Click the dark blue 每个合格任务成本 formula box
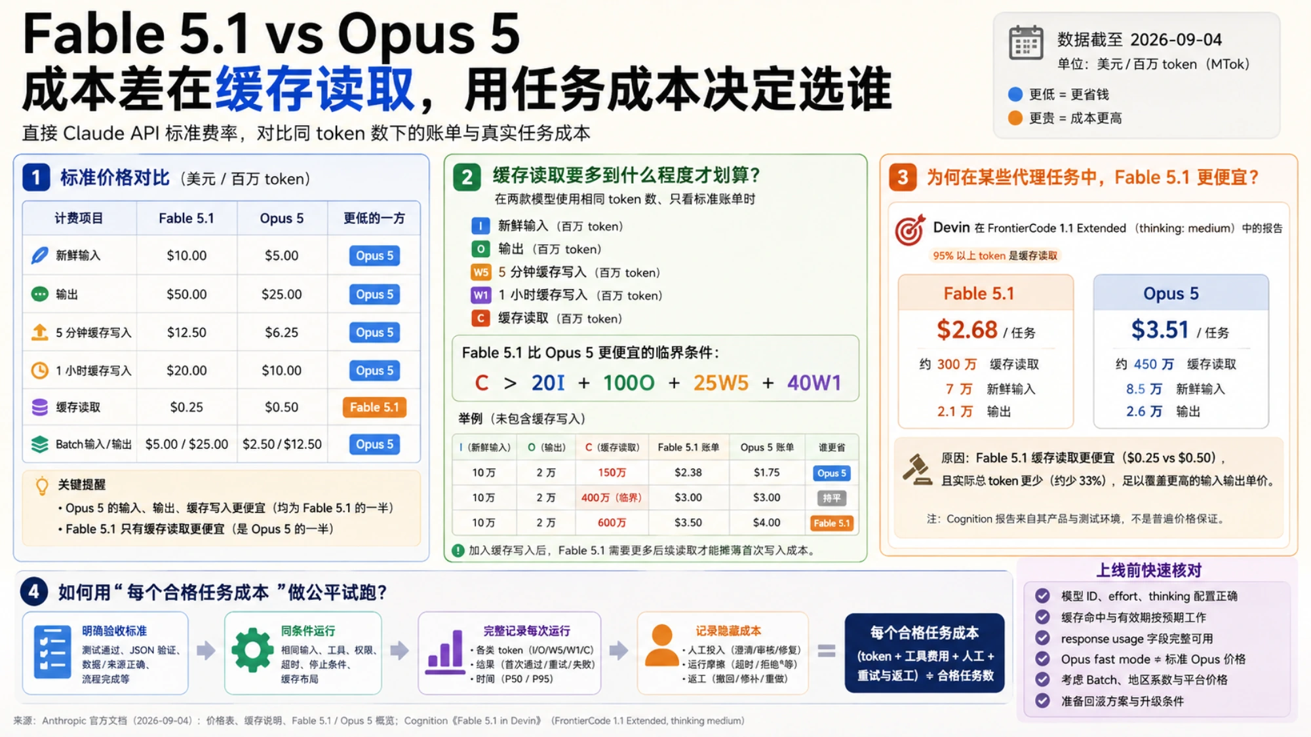The height and width of the screenshot is (737, 1311). 925,652
